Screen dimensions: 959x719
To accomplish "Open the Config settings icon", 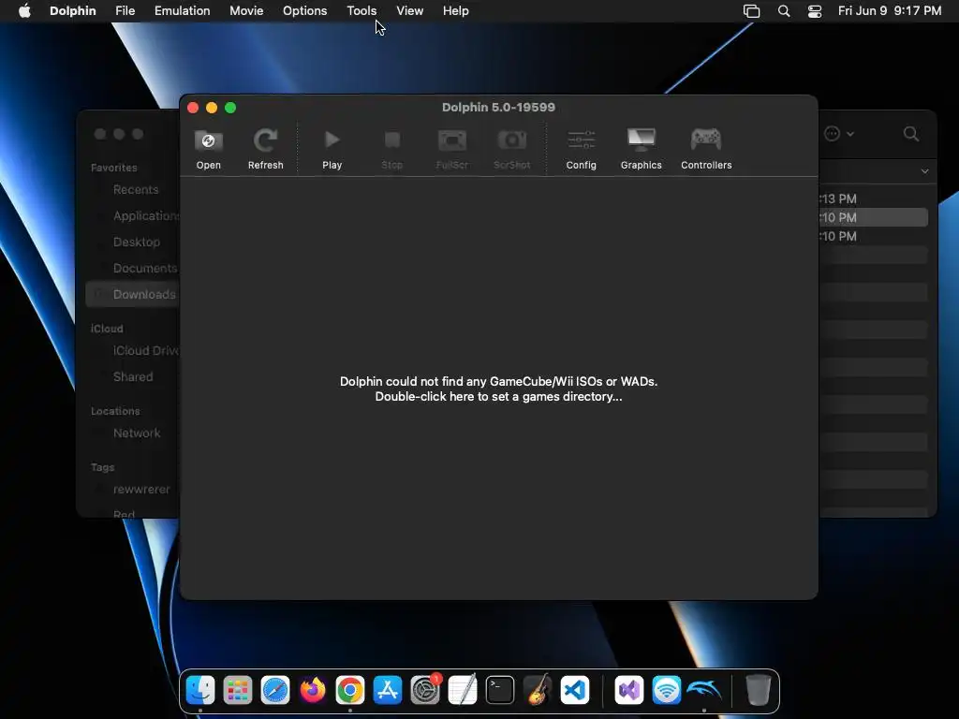I will pos(581,140).
